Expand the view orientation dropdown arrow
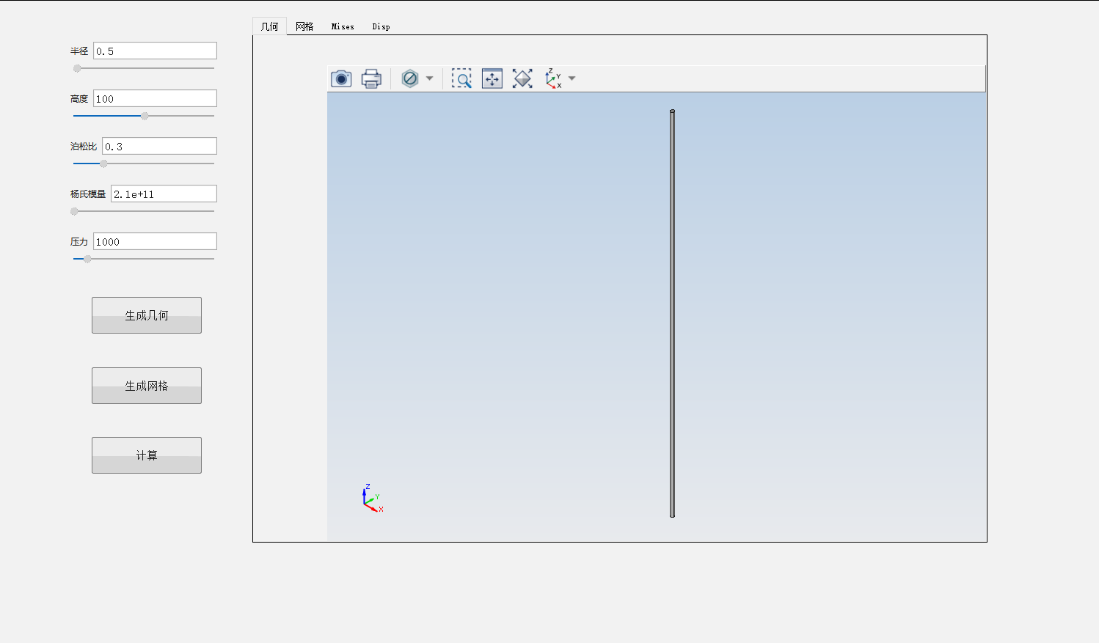 (572, 78)
